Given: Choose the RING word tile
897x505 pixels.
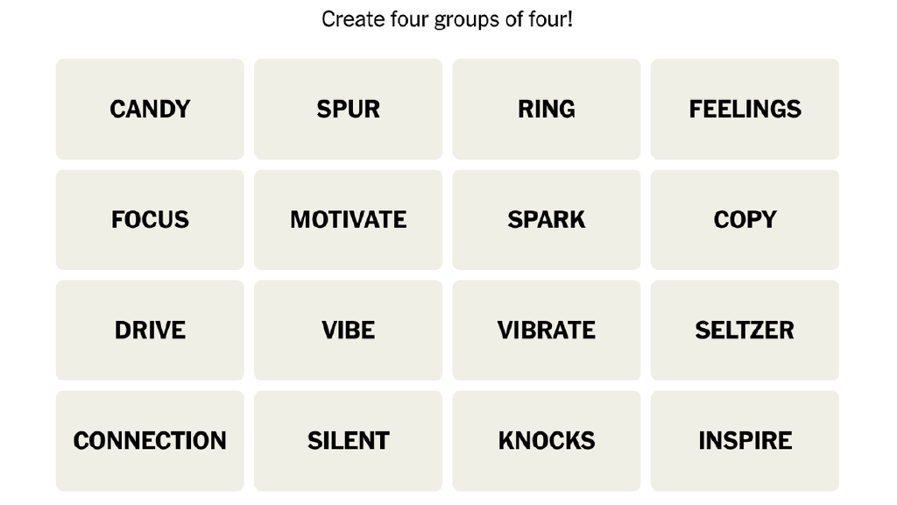Looking at the screenshot, I should click(x=547, y=109).
